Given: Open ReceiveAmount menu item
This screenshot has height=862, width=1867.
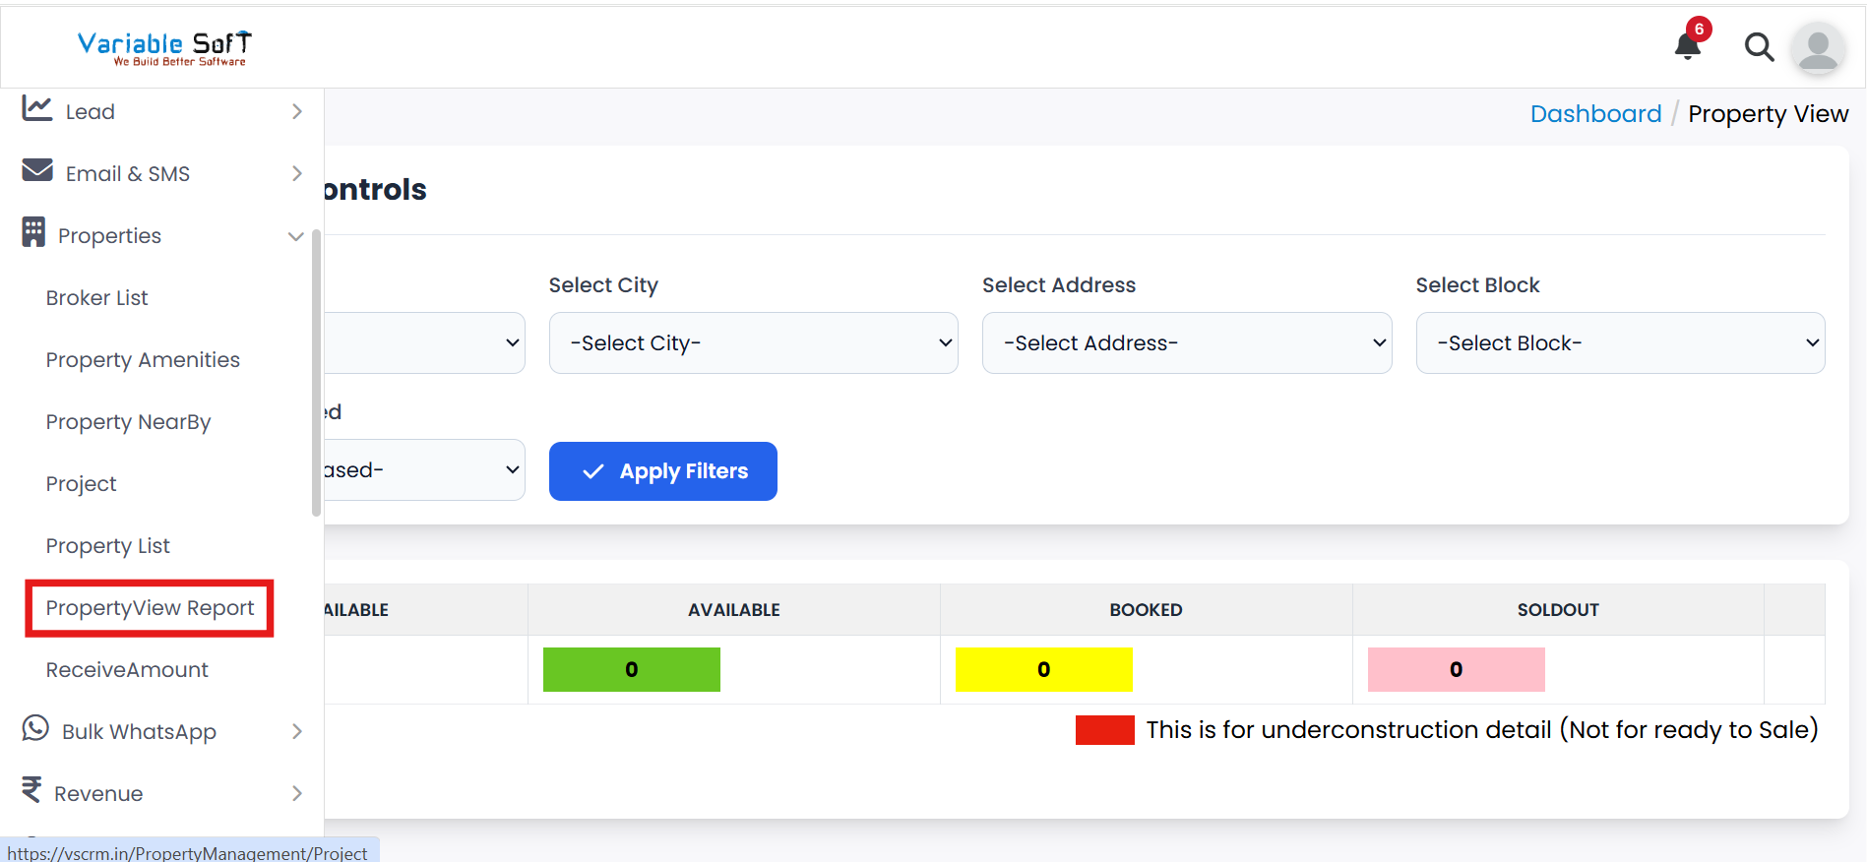Looking at the screenshot, I should 127,670.
